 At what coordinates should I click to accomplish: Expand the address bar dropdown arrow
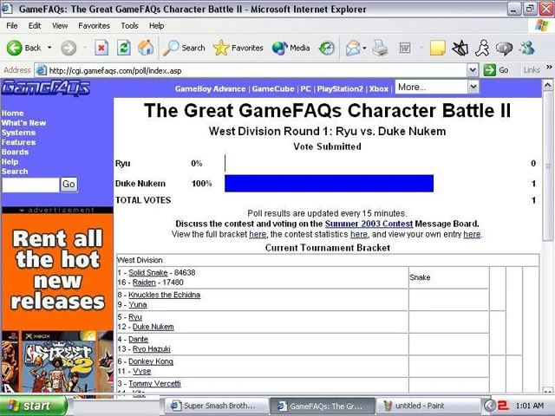(x=472, y=70)
